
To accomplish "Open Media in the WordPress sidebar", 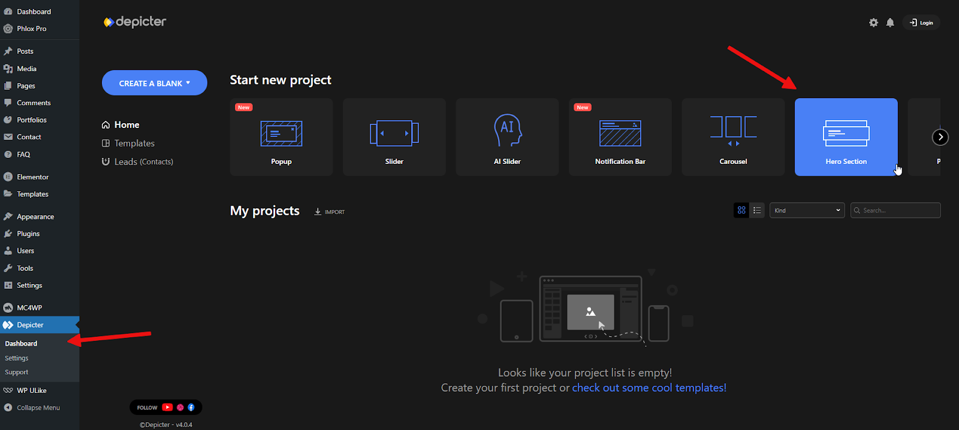I will point(40,69).
